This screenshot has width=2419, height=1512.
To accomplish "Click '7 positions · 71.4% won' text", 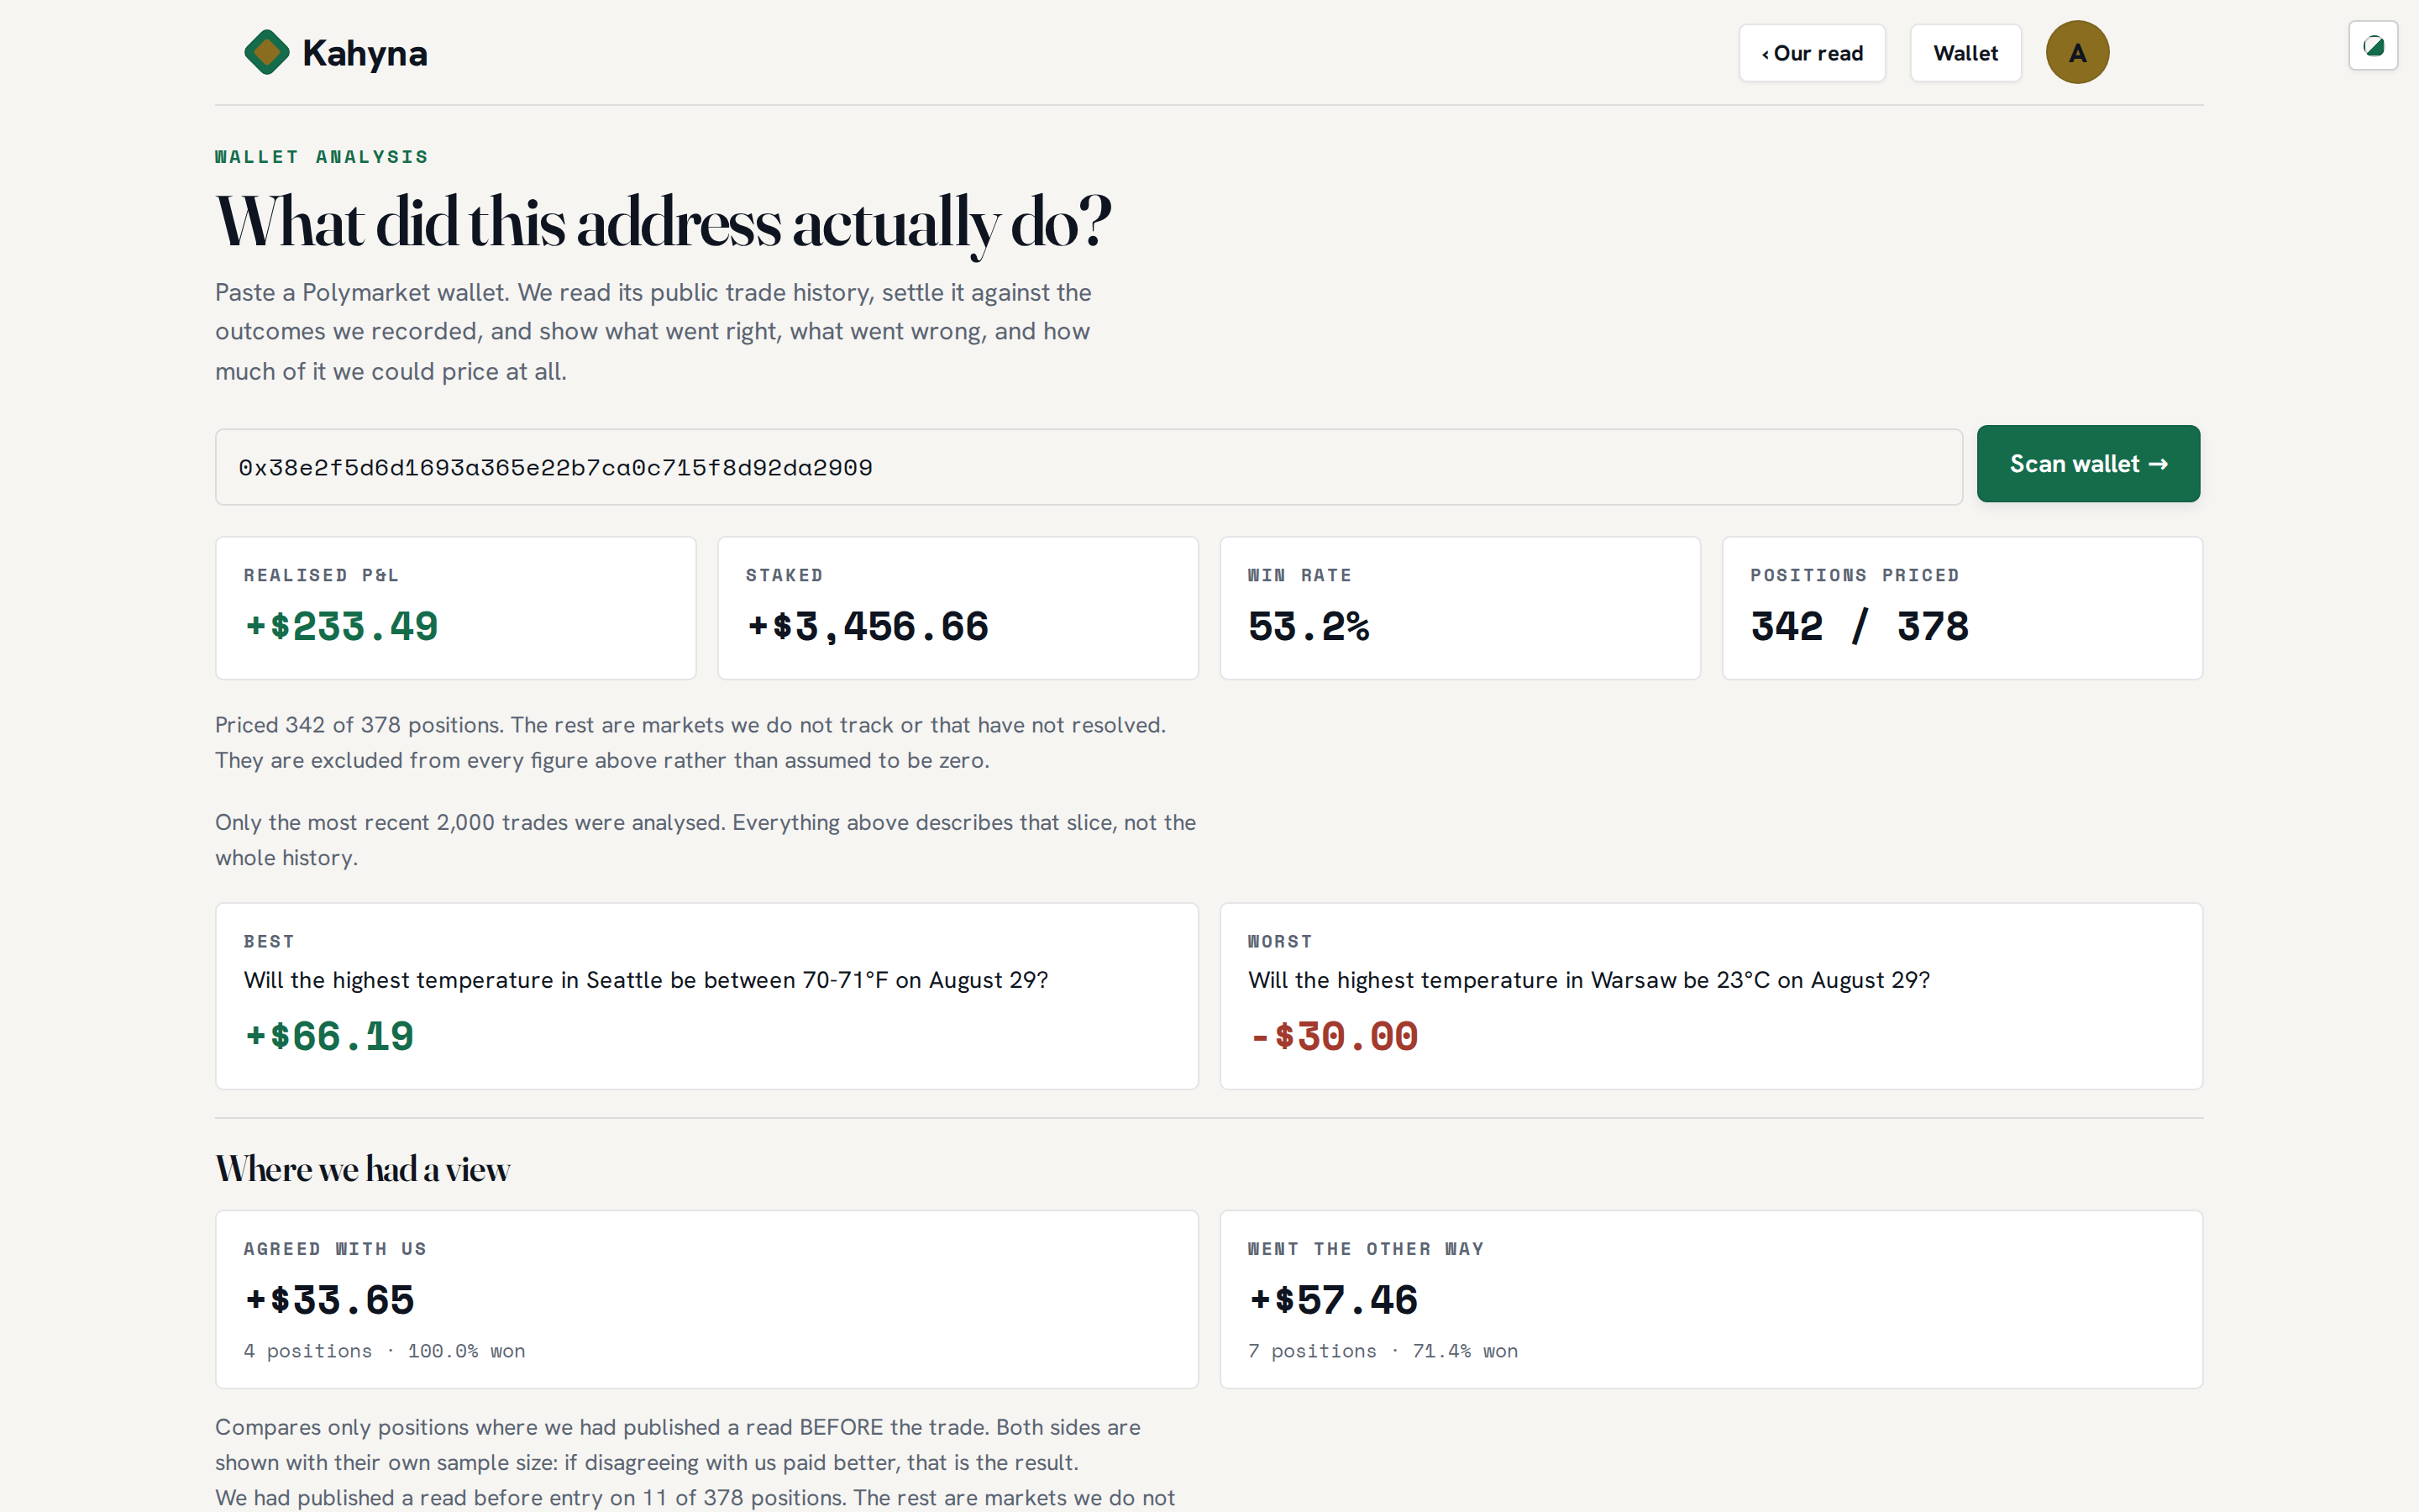I will (x=1383, y=1351).
